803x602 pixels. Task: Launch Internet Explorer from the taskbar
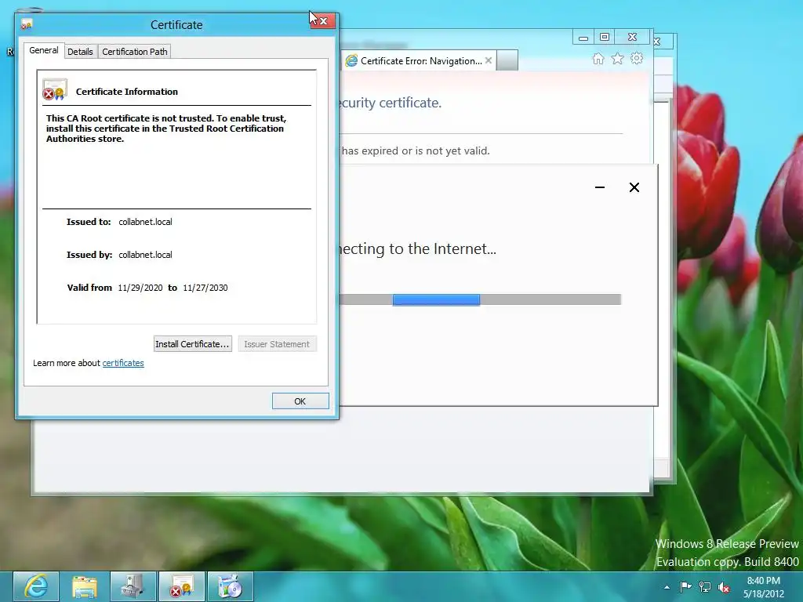point(36,586)
